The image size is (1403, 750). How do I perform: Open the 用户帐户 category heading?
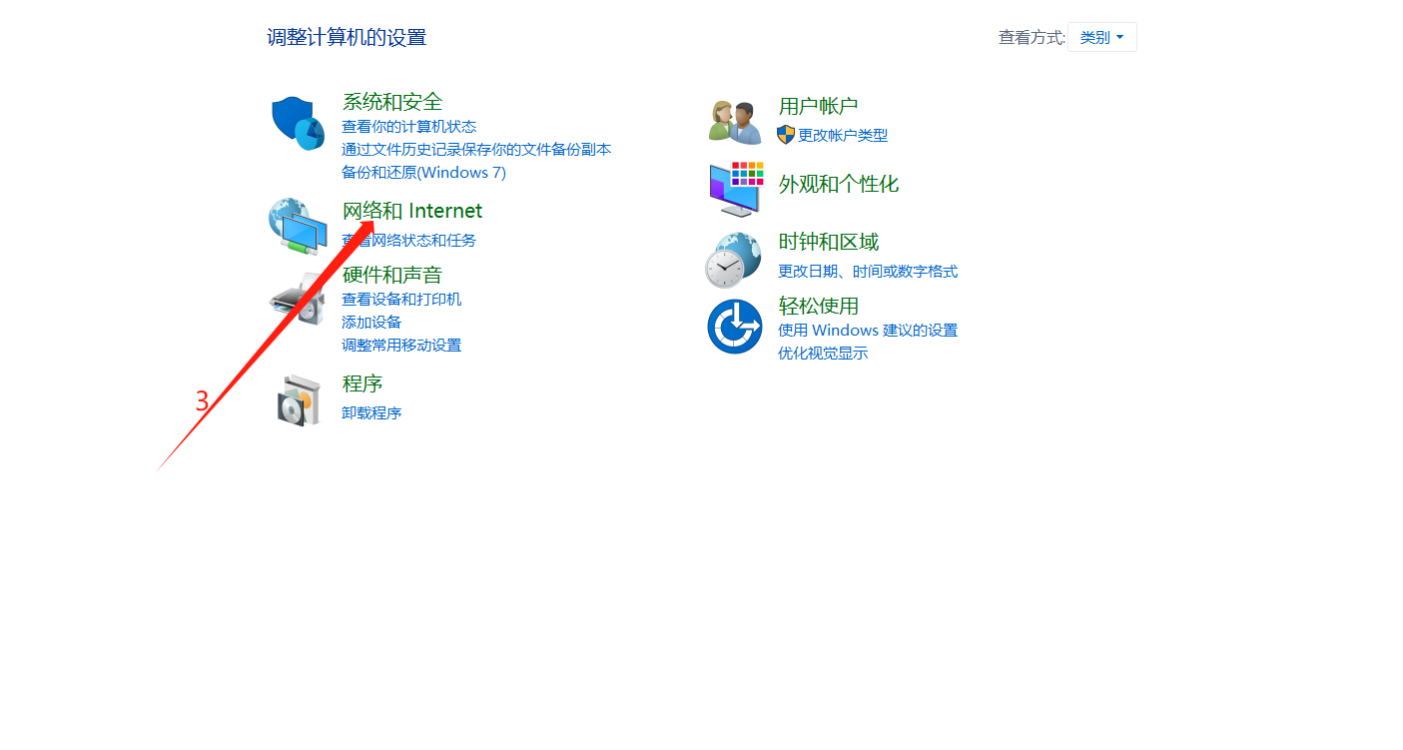click(x=819, y=106)
